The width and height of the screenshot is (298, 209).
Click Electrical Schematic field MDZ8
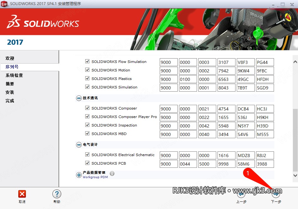coord(246,155)
